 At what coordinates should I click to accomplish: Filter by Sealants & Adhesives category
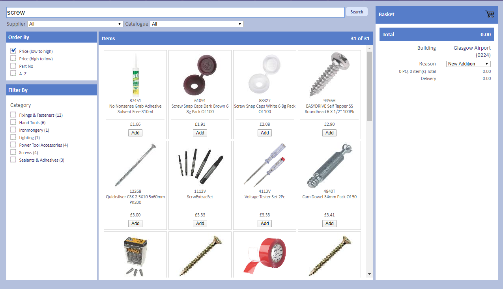[13, 160]
